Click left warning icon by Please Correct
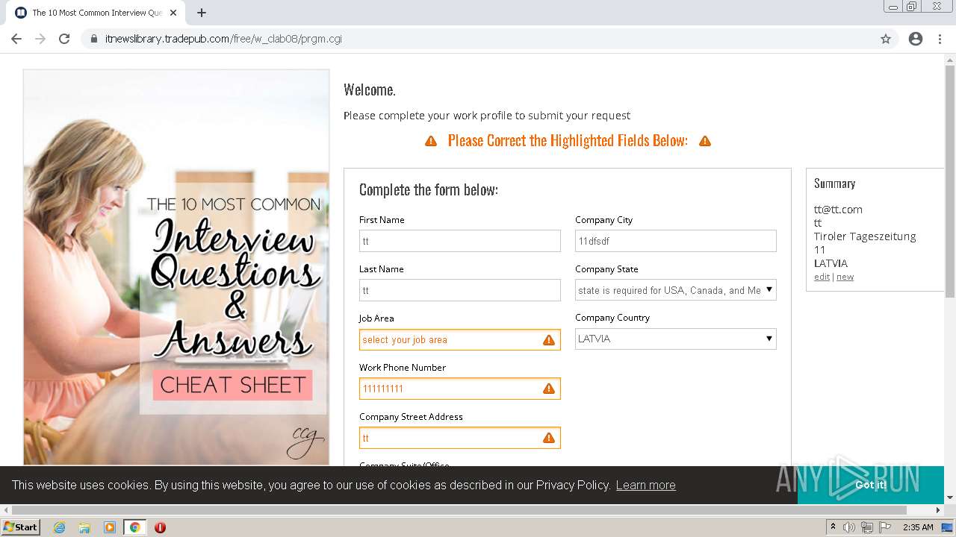This screenshot has width=956, height=537. [x=431, y=141]
